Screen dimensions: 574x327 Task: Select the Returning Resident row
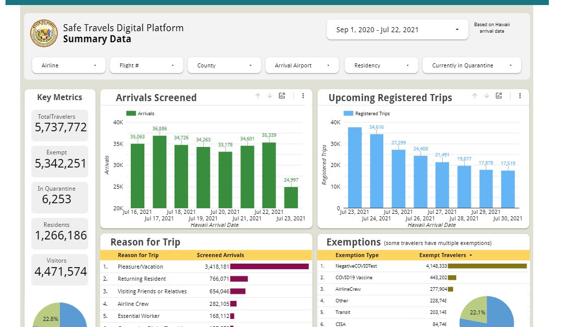(x=206, y=279)
